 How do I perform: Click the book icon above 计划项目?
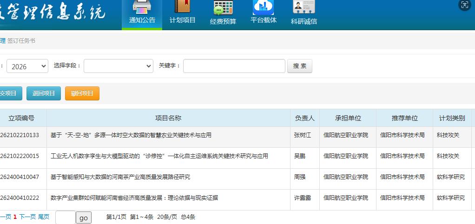pyautogui.click(x=182, y=7)
